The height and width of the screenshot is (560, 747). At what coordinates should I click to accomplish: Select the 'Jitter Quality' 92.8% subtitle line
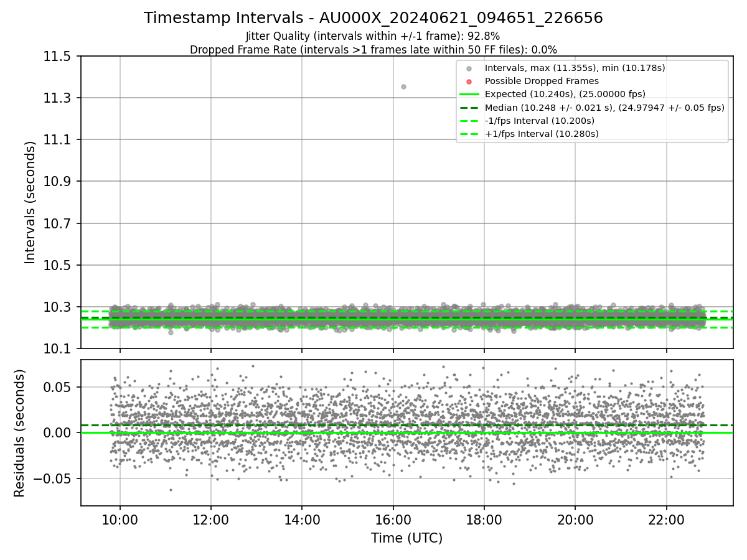373,36
